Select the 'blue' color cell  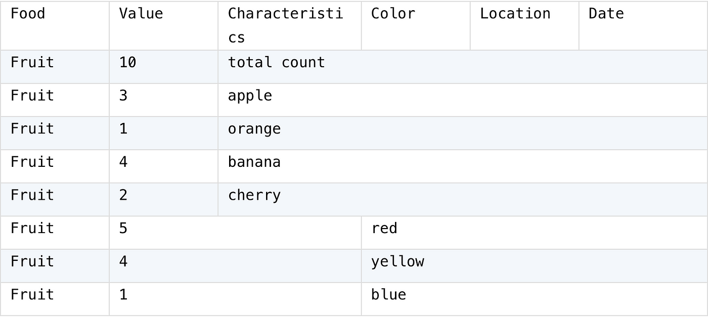(x=535, y=299)
